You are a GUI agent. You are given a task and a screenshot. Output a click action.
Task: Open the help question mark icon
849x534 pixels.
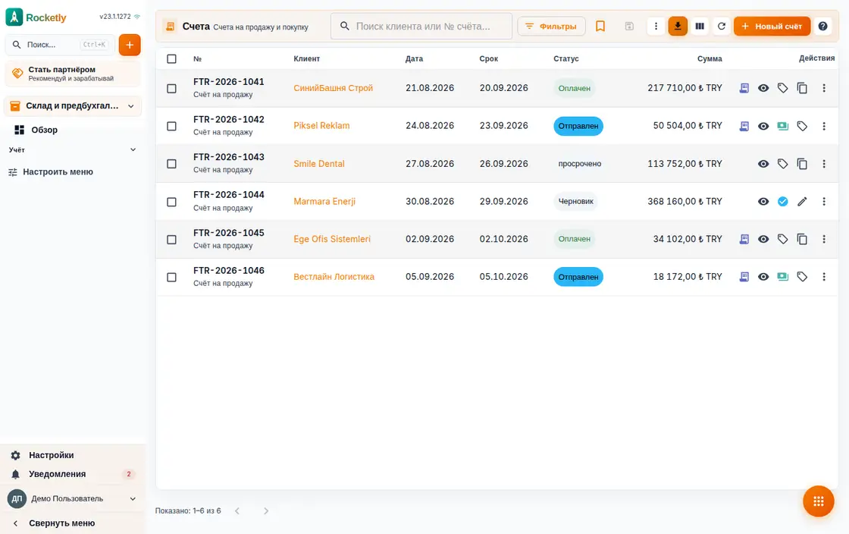(x=822, y=26)
